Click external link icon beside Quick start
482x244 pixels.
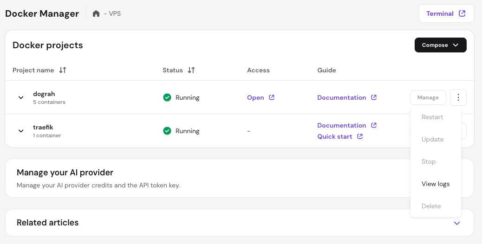(x=360, y=136)
